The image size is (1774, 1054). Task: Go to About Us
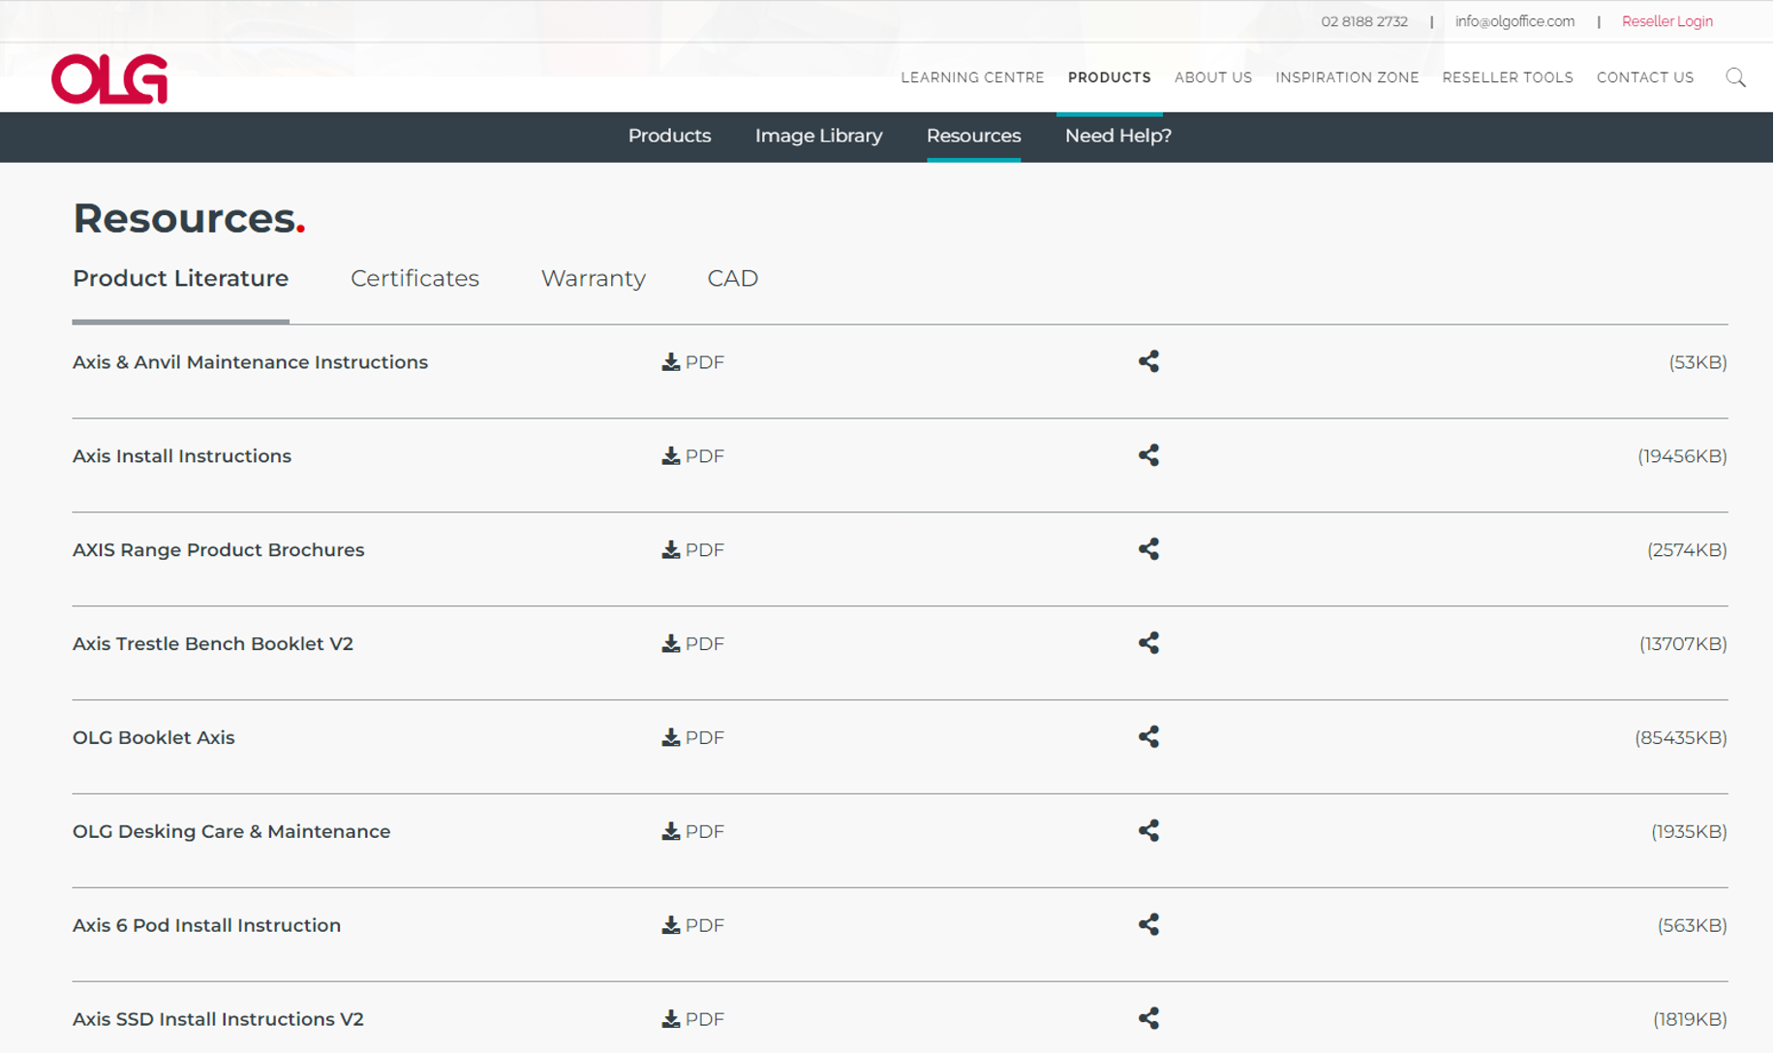pyautogui.click(x=1212, y=77)
